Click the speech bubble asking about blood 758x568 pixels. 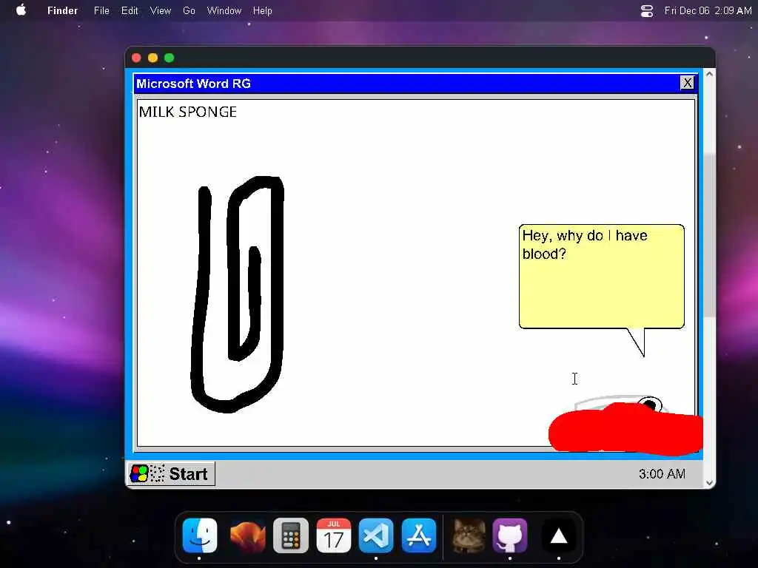[x=601, y=277]
